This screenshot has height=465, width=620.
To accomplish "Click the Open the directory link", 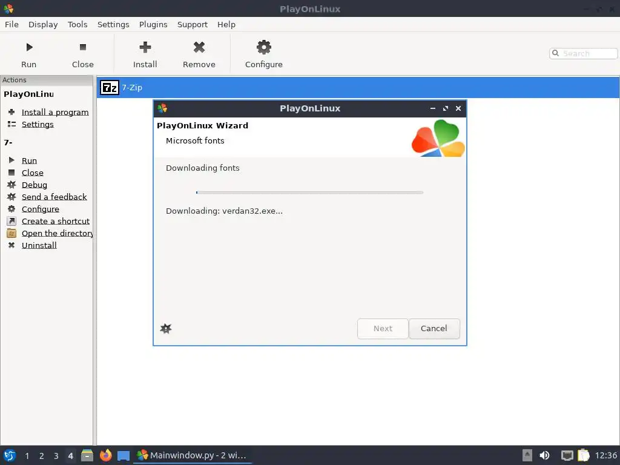I will pyautogui.click(x=58, y=233).
